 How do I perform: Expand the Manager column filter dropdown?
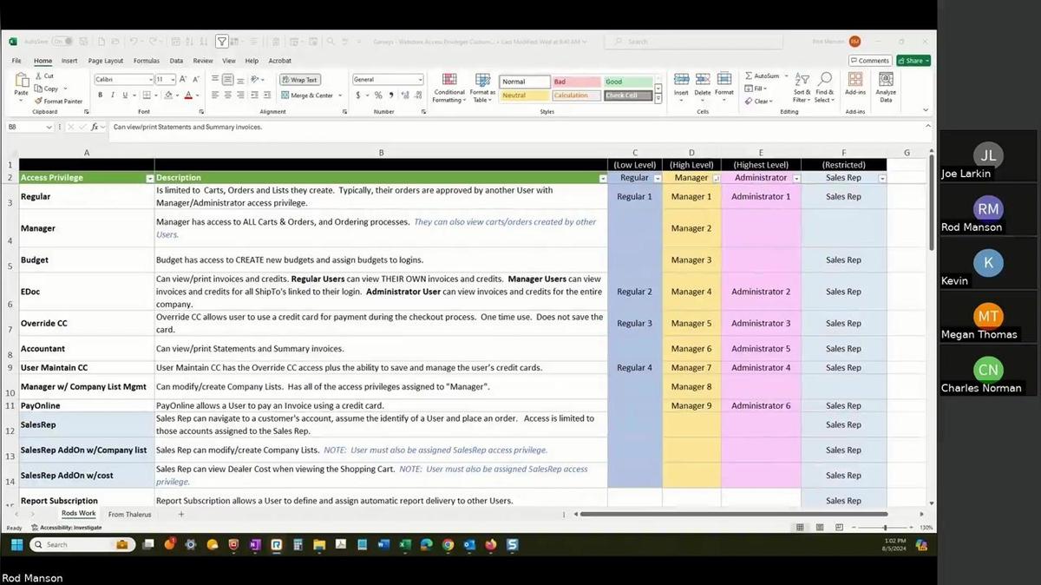[716, 178]
